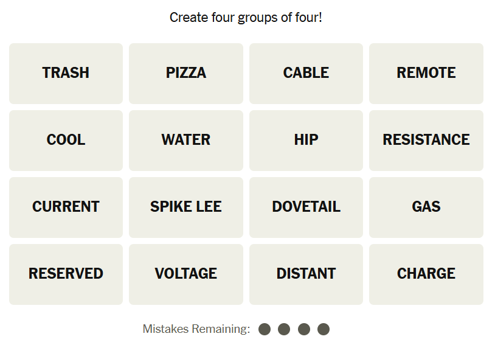Image resolution: width=495 pixels, height=342 pixels.
Task: Click the CHARGE word tile
Action: [426, 274]
